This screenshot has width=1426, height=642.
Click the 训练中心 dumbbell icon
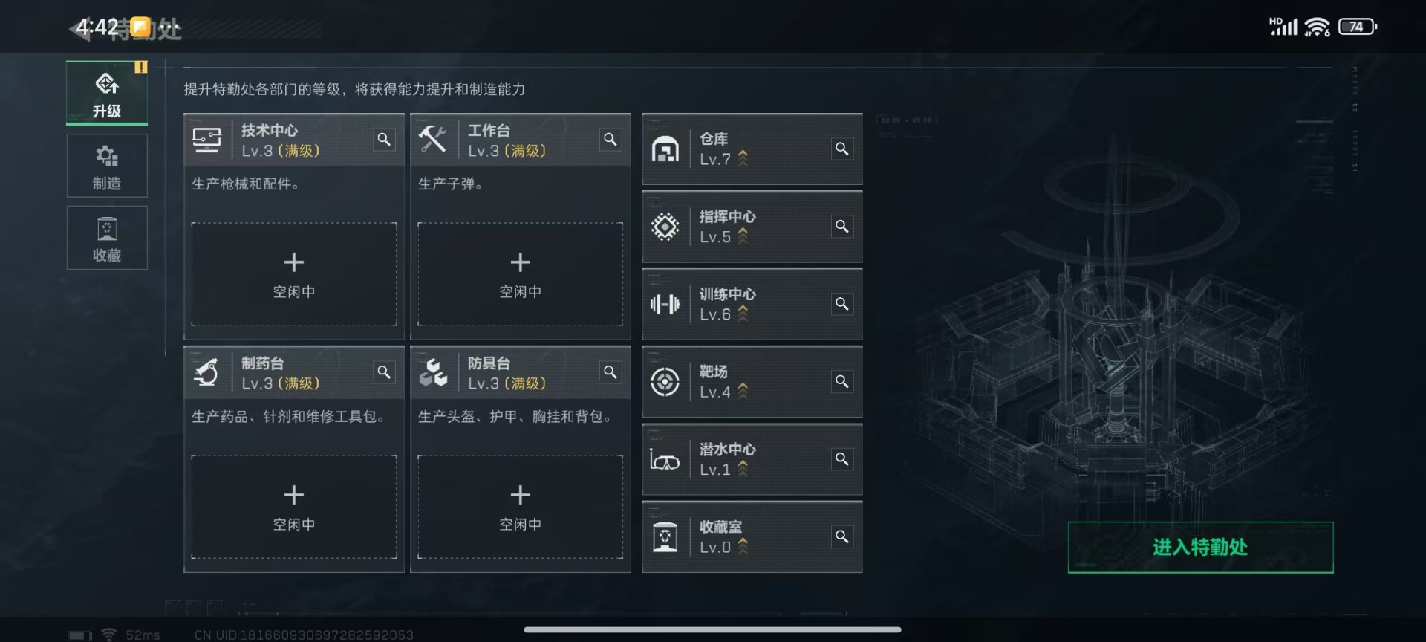(x=665, y=304)
